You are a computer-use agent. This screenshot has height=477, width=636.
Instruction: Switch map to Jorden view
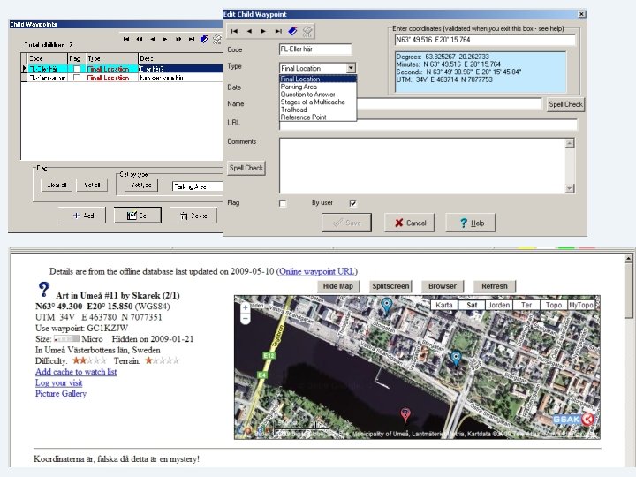point(499,305)
